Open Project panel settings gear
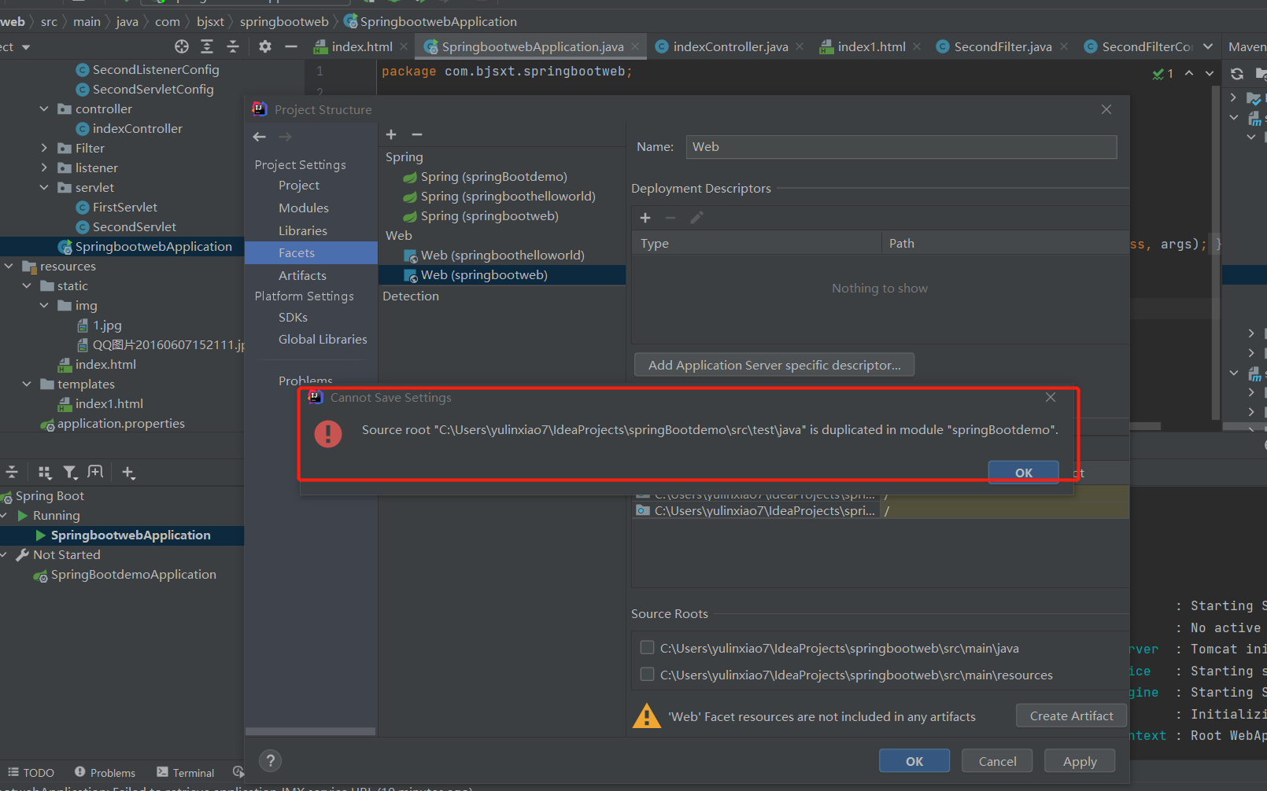 [265, 47]
